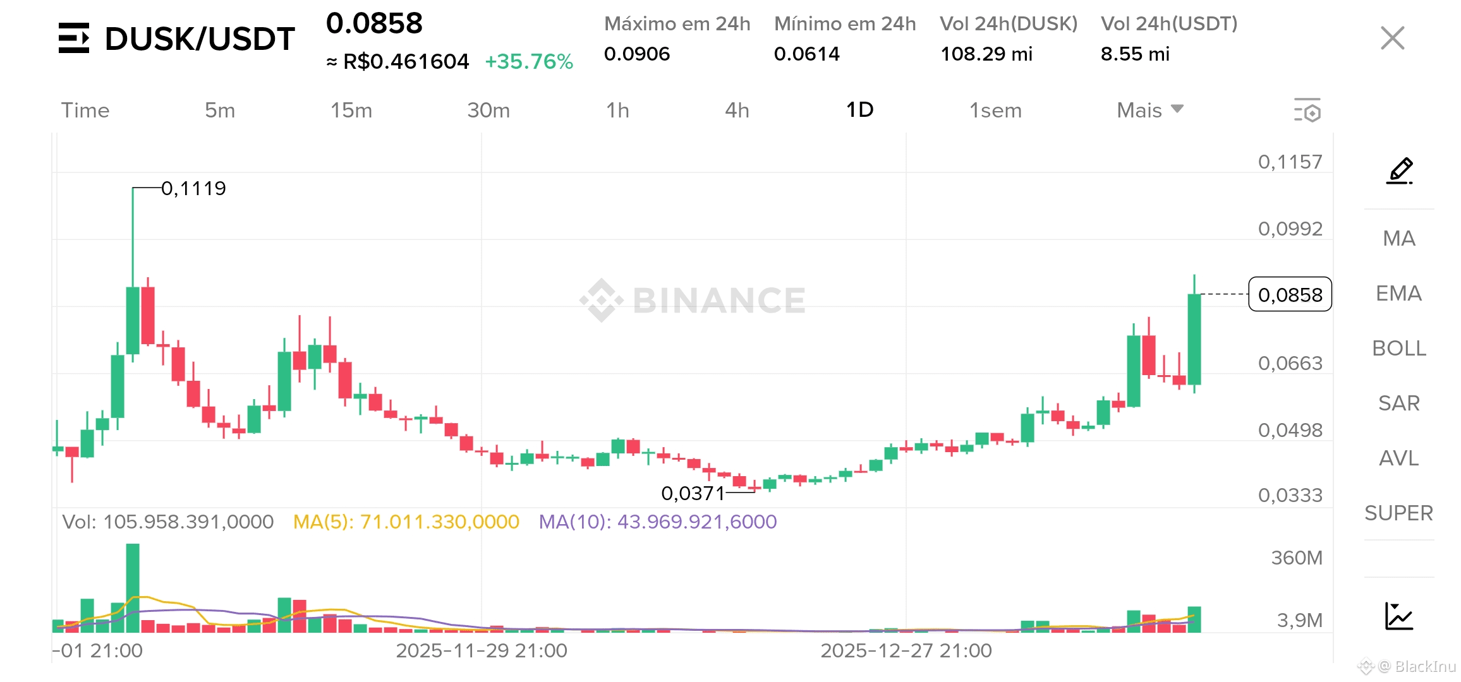Image resolution: width=1461 pixels, height=682 pixels.
Task: Enable the SAR indicator
Action: [x=1398, y=404]
